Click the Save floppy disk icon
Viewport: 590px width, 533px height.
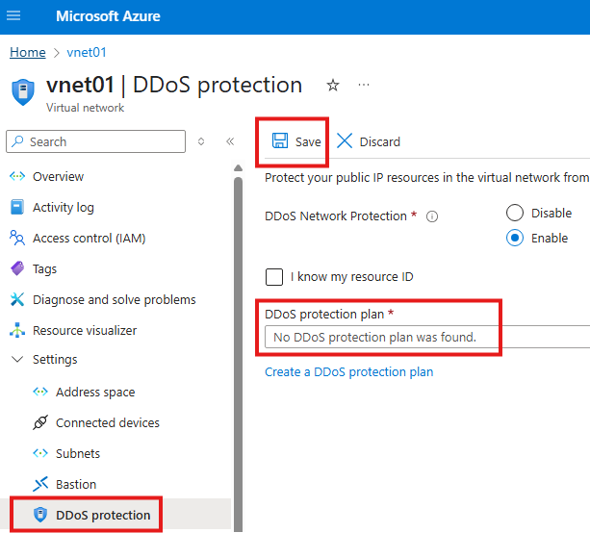[280, 140]
